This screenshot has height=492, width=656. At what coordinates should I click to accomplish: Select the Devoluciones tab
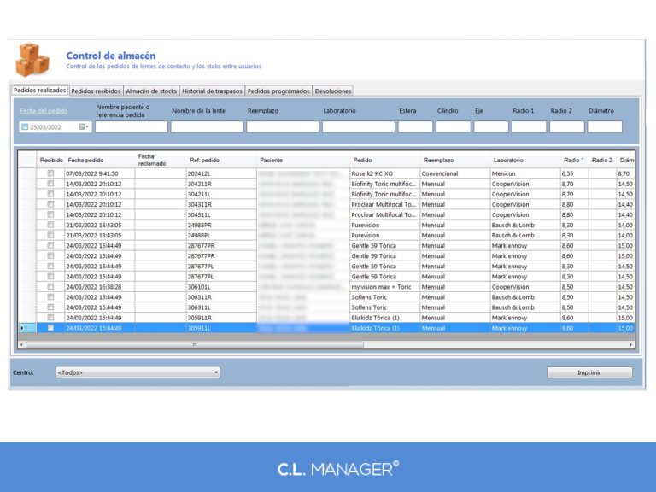(x=332, y=91)
